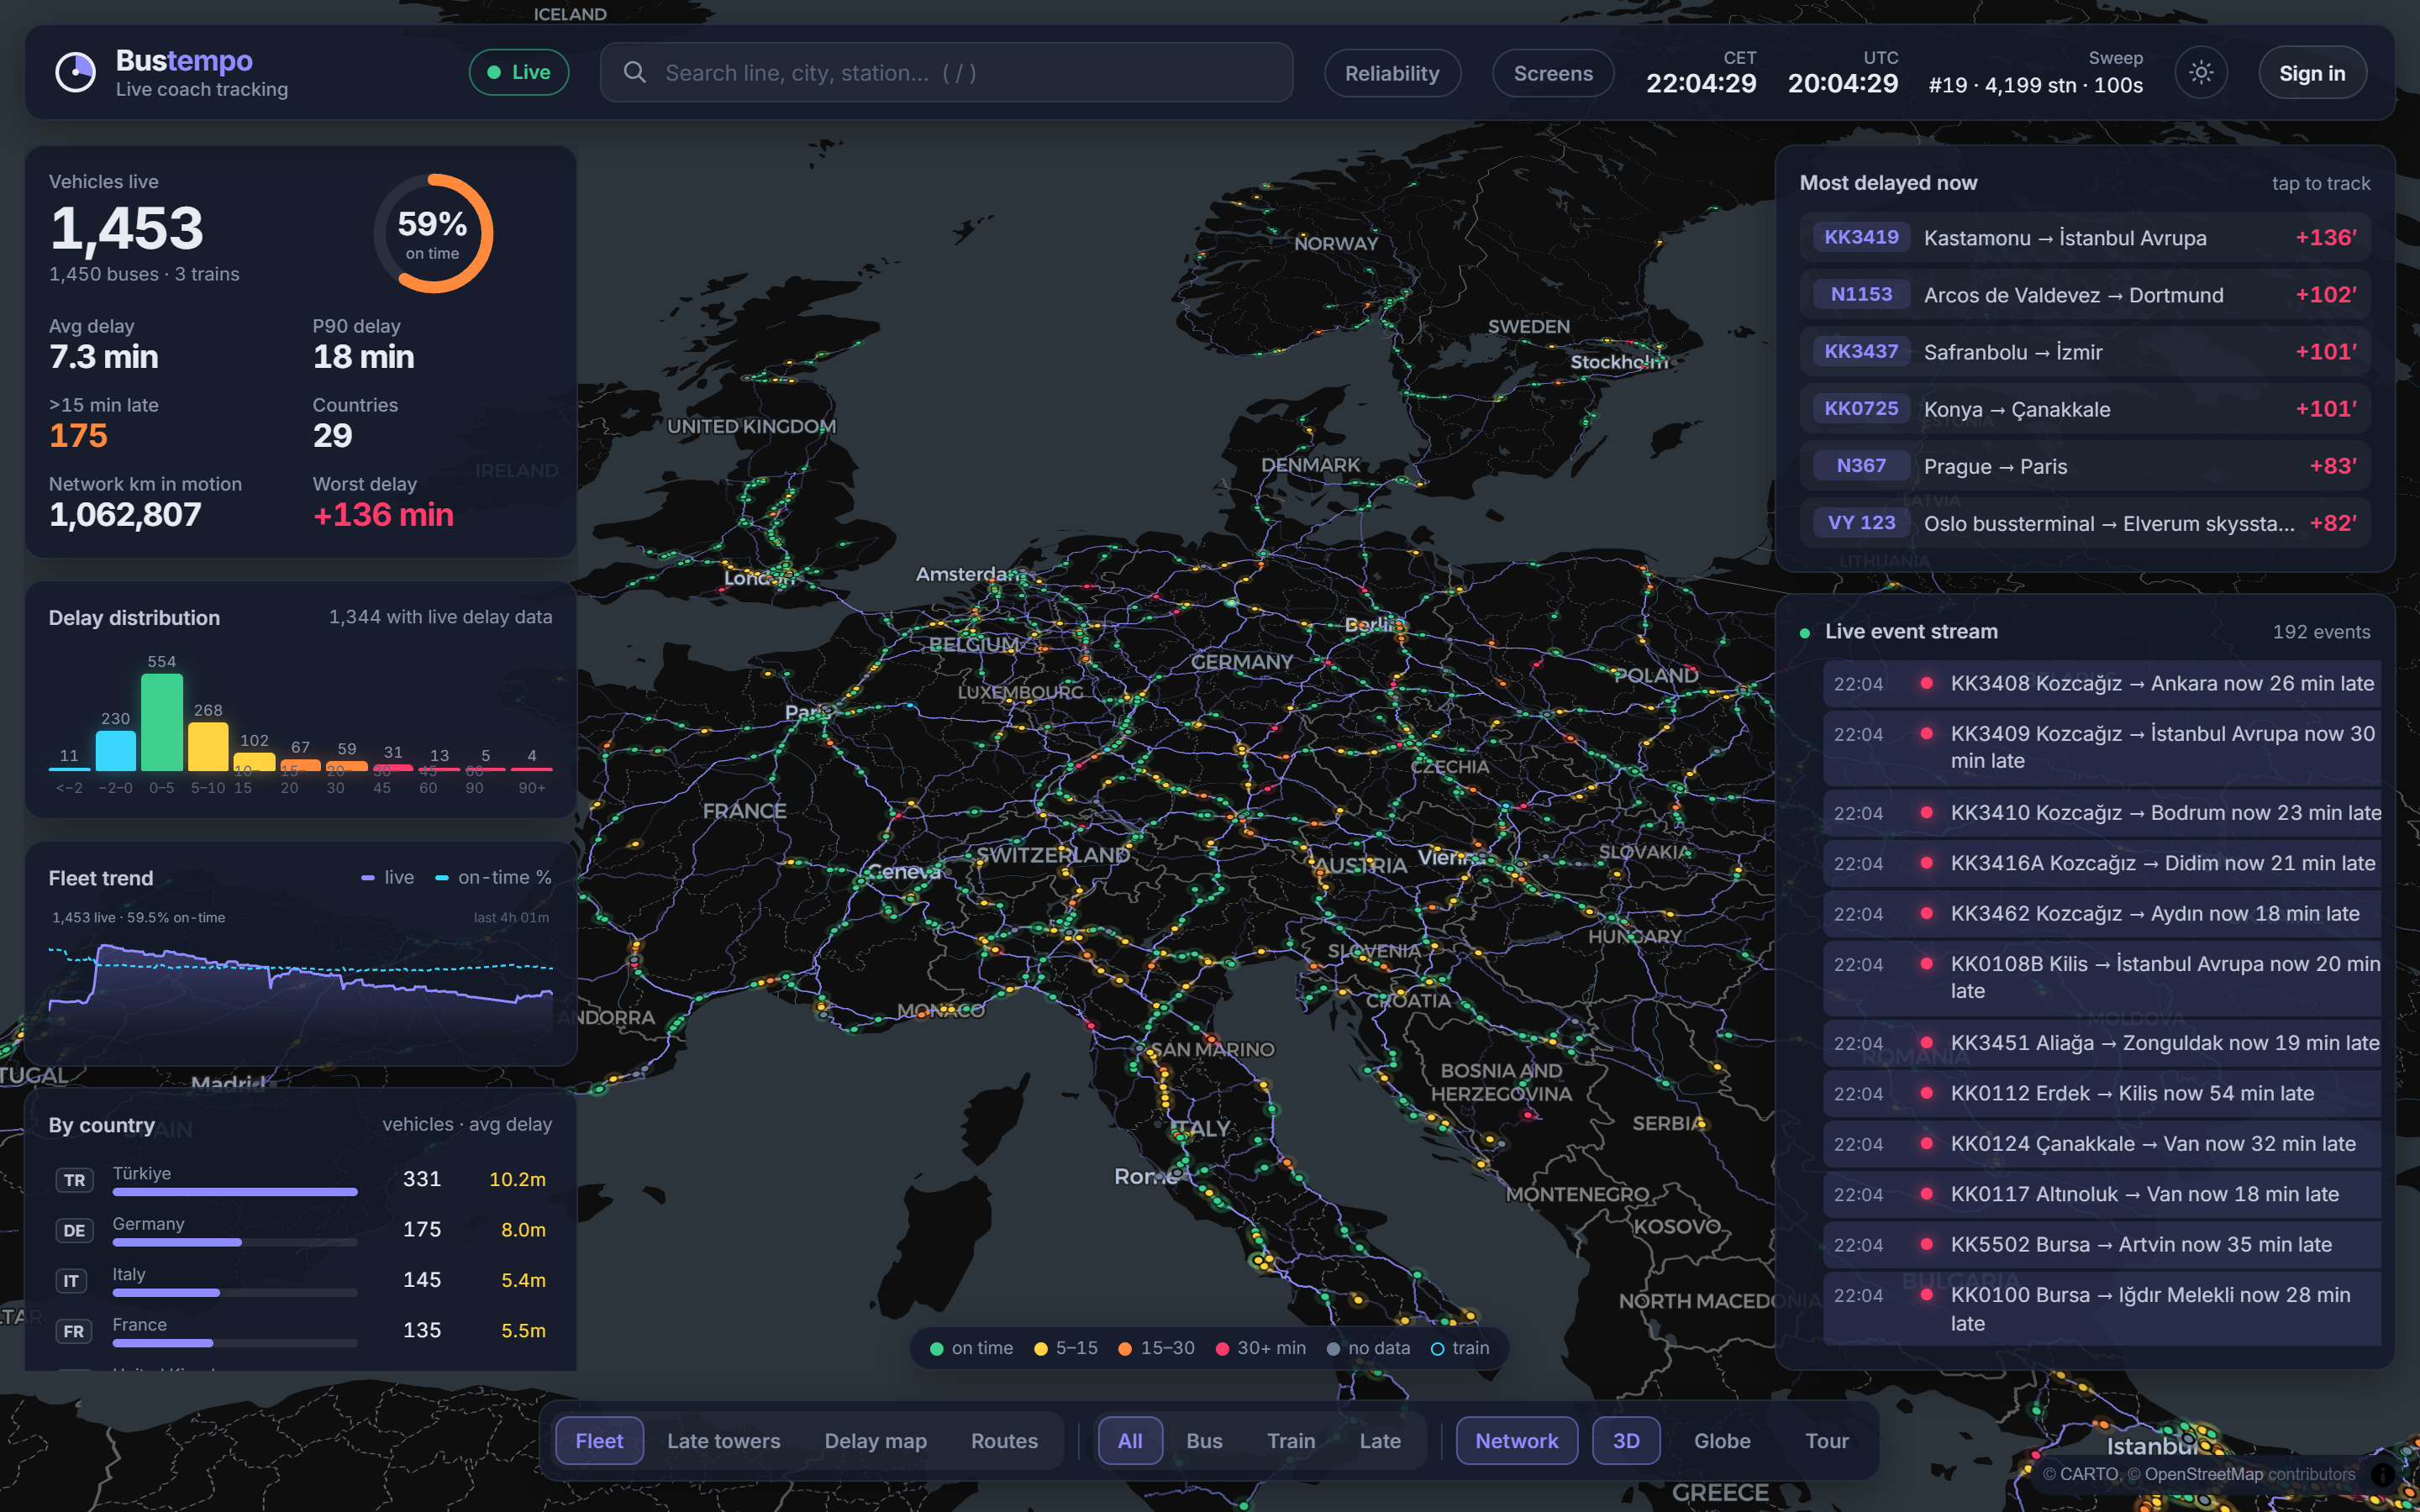Click the Sweep #19 status text

(x=2035, y=85)
